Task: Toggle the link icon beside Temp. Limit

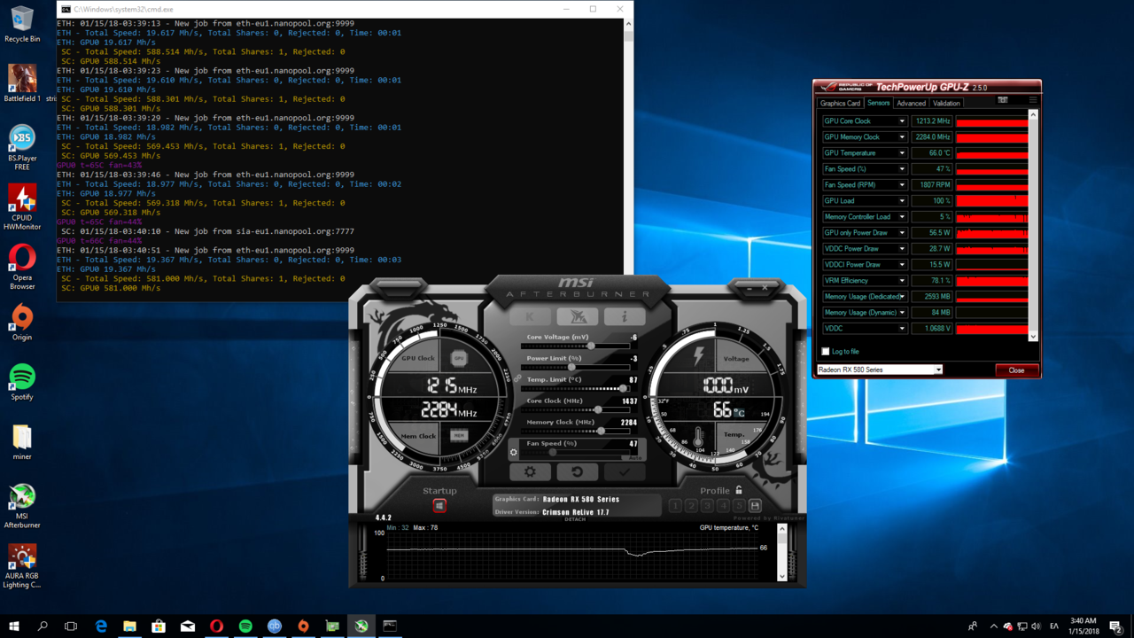Action: [517, 378]
